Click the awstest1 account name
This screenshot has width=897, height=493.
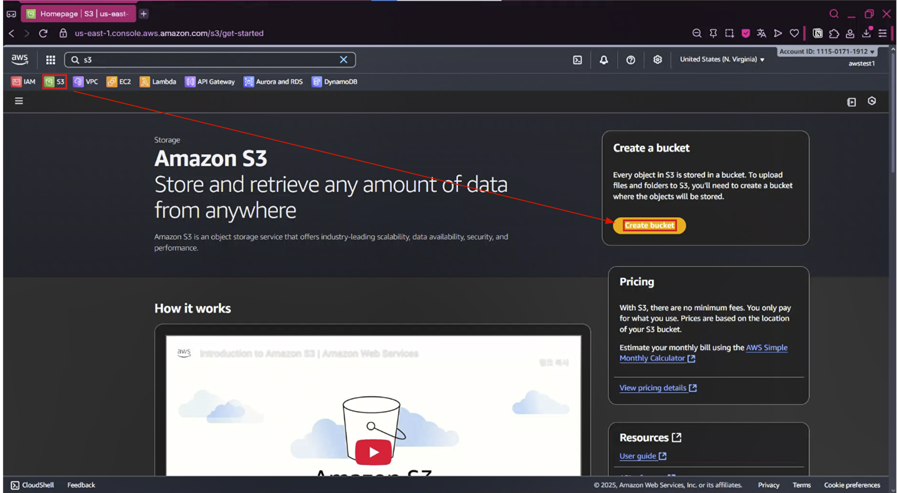[x=861, y=63]
